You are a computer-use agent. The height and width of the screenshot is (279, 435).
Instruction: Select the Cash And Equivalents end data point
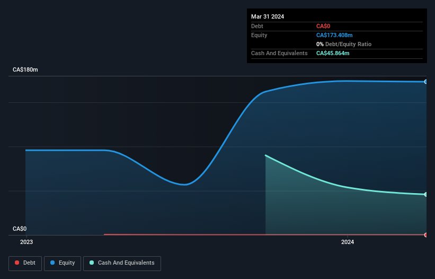point(426,194)
